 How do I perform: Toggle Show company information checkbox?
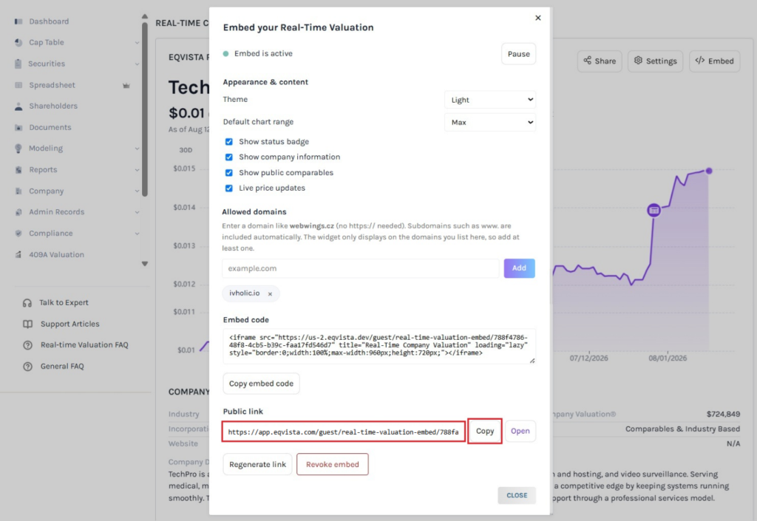(x=229, y=157)
